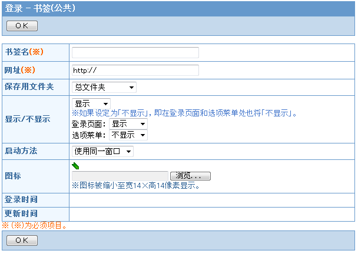Viewport: 358px width, 254px height.
Task: Open the 保存用文件夹 folder dropdown
Action: [x=104, y=87]
